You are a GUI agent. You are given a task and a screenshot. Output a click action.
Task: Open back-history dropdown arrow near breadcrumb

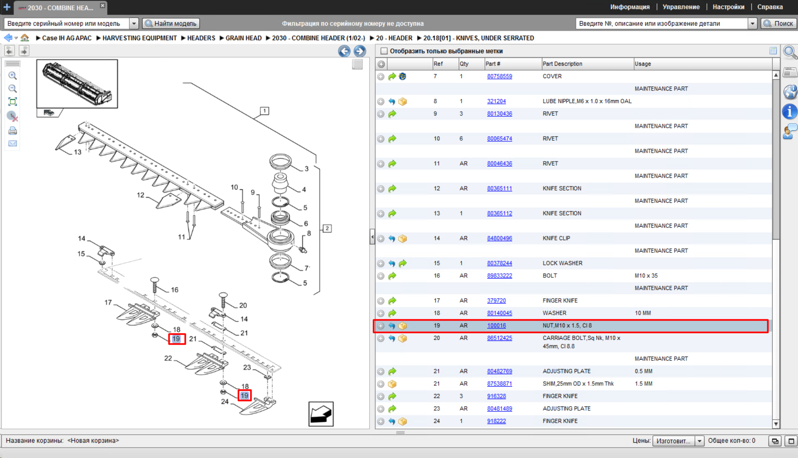16,38
